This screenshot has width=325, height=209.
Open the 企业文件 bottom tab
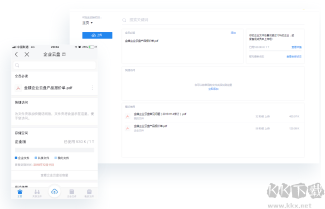pos(71,193)
